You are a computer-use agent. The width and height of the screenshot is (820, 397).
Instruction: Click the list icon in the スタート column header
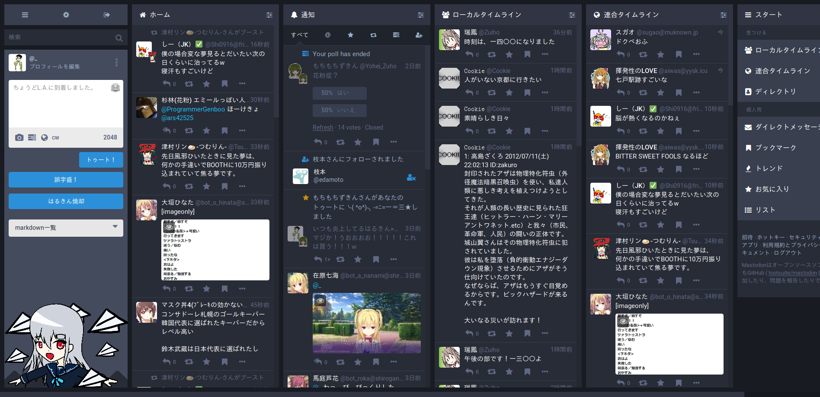pyautogui.click(x=748, y=15)
